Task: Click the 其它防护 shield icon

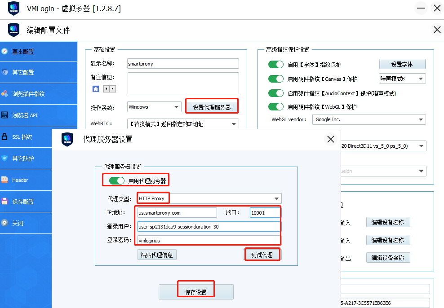Action: (5, 158)
